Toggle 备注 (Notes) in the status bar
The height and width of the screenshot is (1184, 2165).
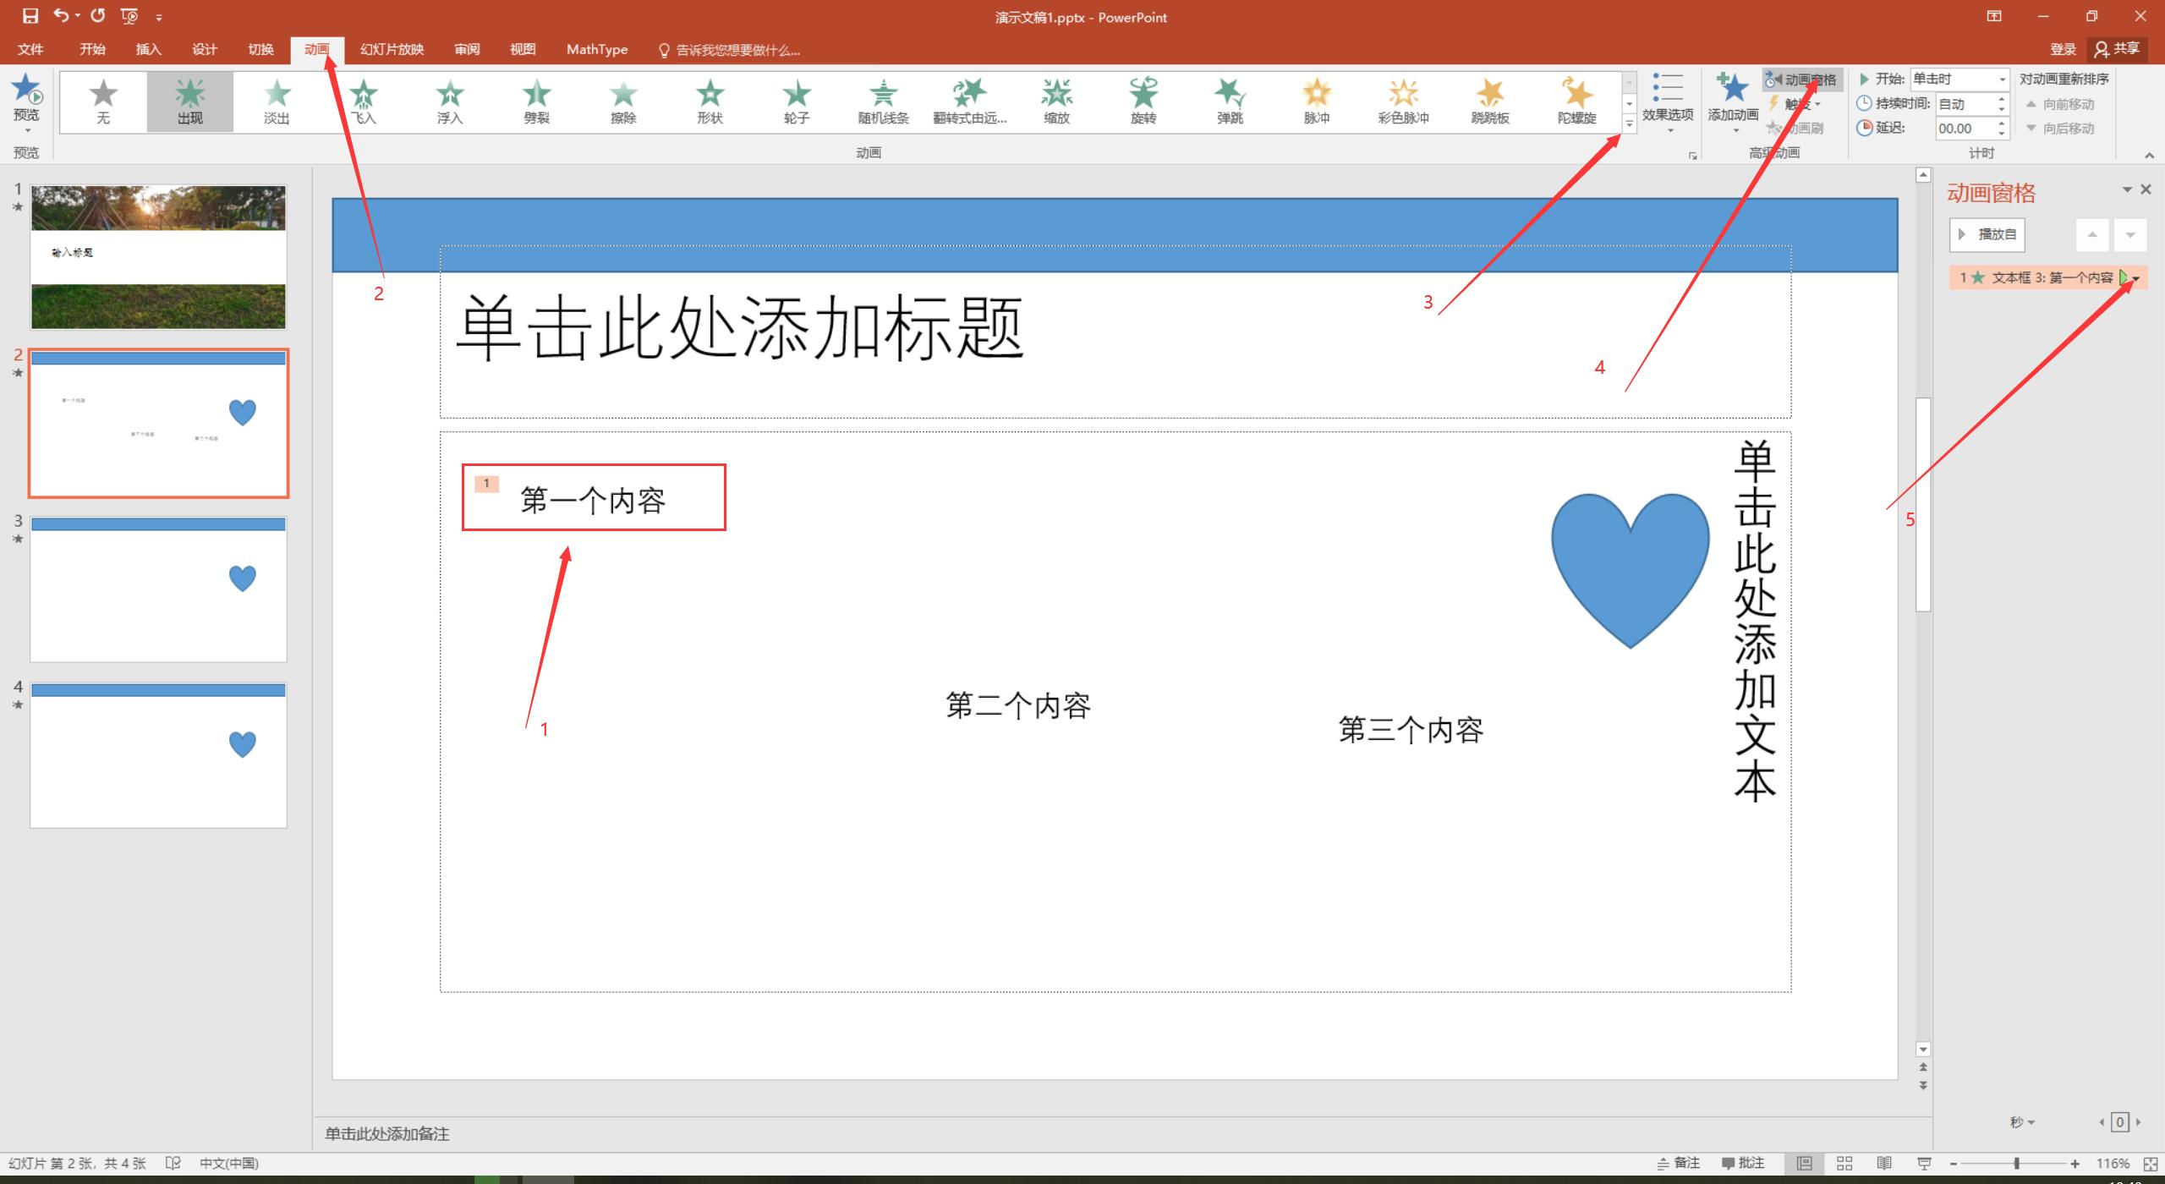pyautogui.click(x=1678, y=1164)
